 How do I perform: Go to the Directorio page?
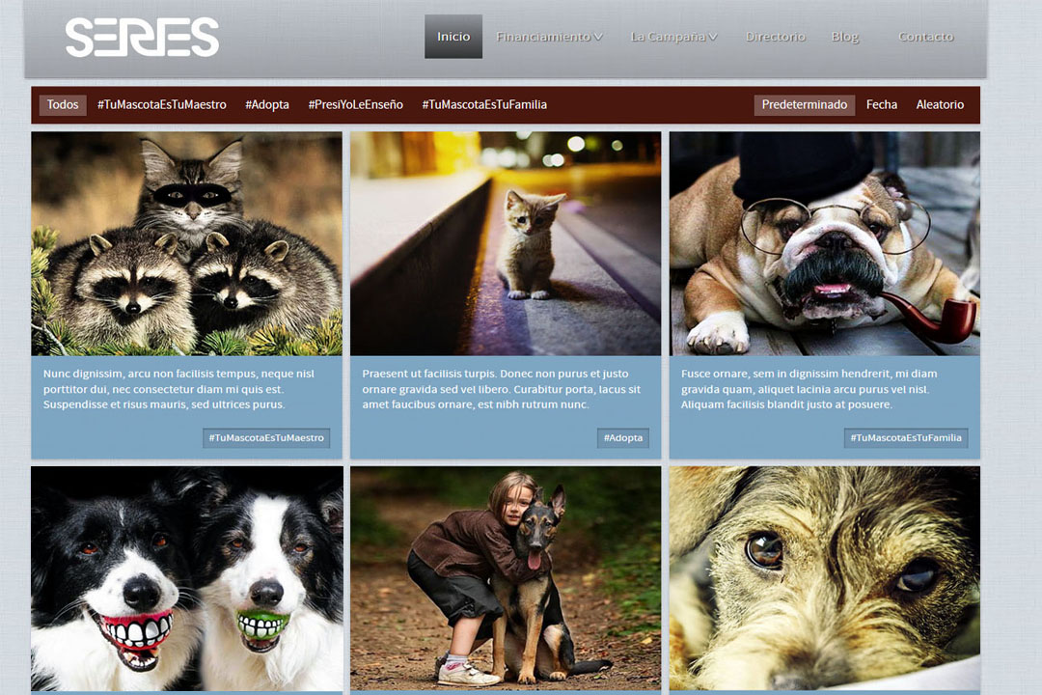(775, 37)
